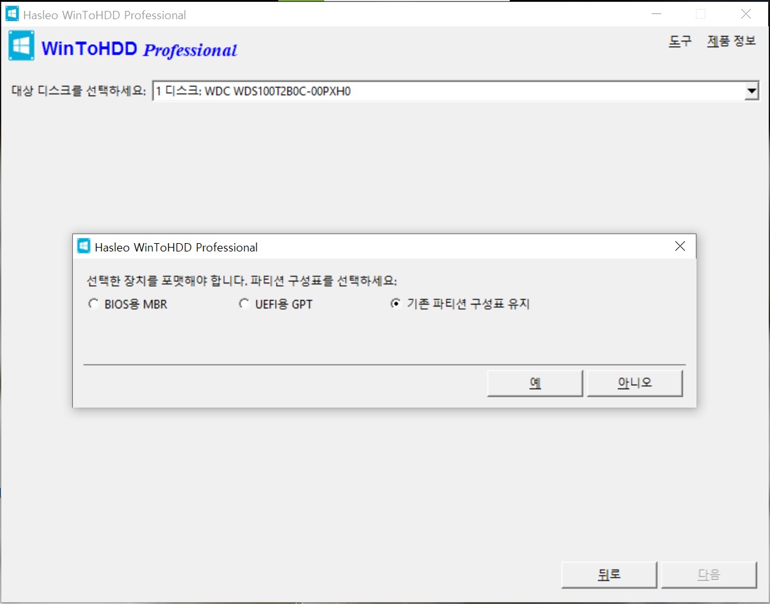The height and width of the screenshot is (604, 770).
Task: Select the BIOS용 MBR radio option
Action: [128, 305]
